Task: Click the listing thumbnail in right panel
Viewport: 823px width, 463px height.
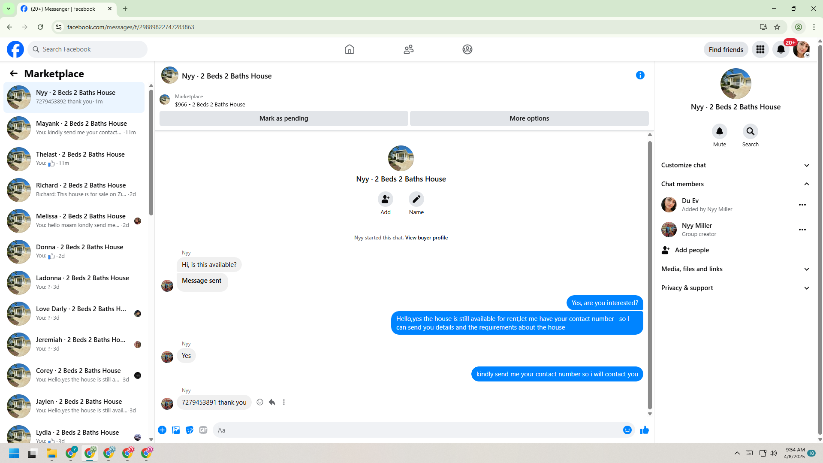Action: pos(736,84)
